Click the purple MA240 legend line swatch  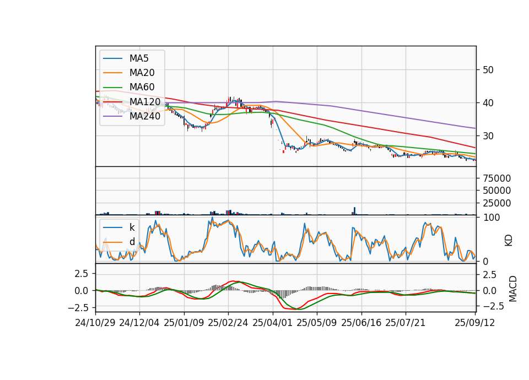coord(112,116)
